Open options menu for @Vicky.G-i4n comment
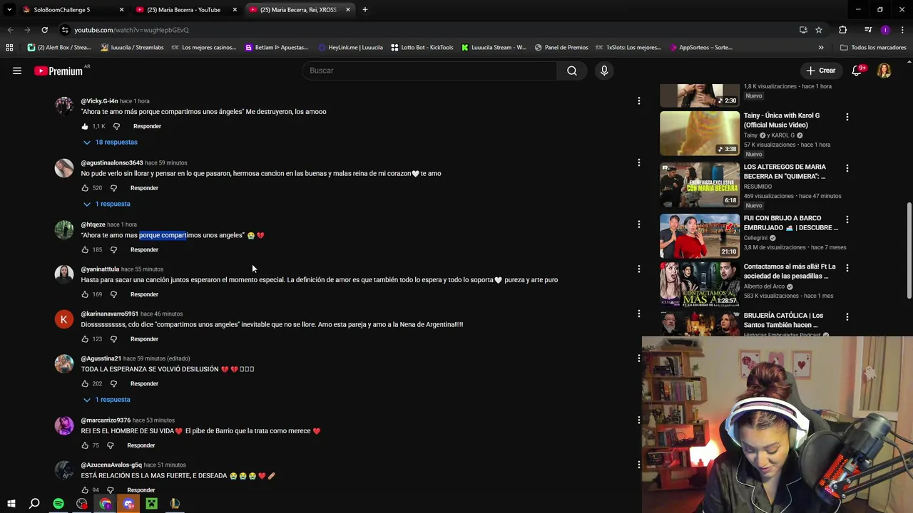Screen dimensions: 913x513 [x=639, y=100]
